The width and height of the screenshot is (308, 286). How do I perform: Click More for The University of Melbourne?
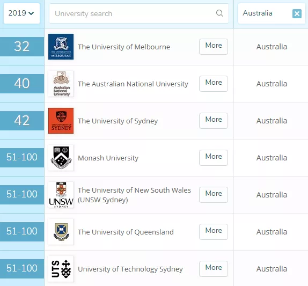[x=214, y=47]
